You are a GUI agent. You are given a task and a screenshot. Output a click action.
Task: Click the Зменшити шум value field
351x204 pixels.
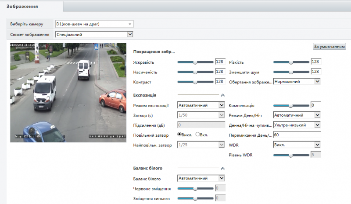click(316, 72)
